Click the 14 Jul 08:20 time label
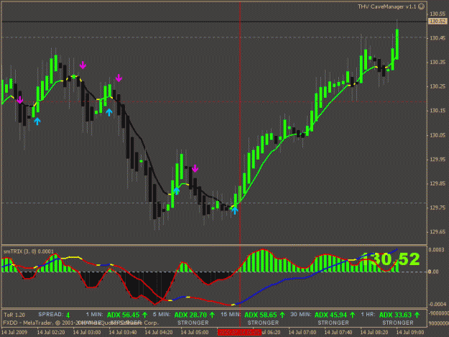Image resolution: width=449 pixels, height=337 pixels. (x=374, y=333)
